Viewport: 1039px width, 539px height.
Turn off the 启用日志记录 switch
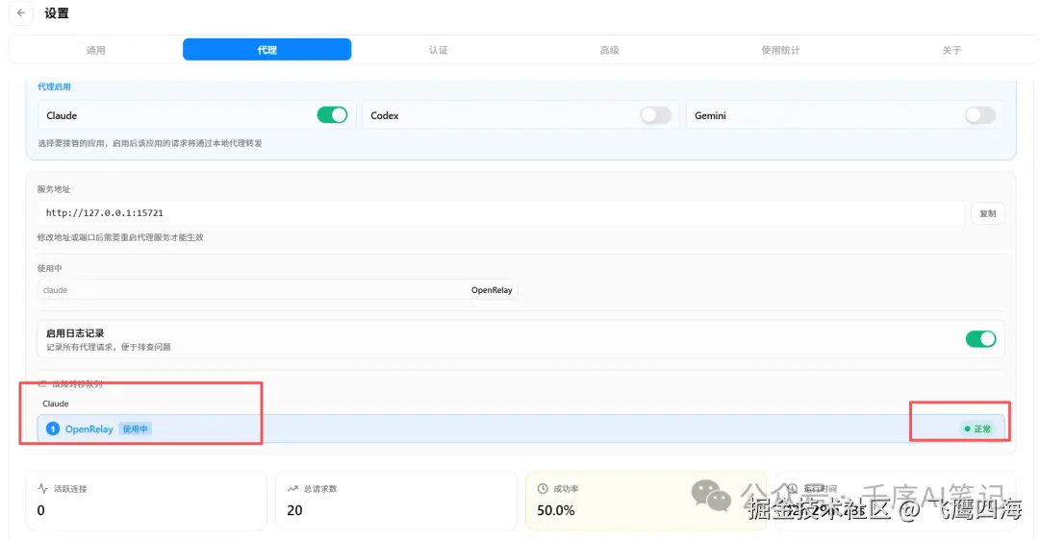tap(980, 339)
